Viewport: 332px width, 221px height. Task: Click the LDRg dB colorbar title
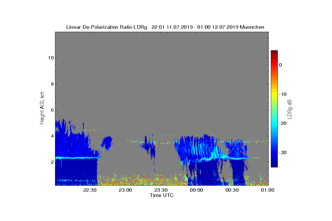click(x=289, y=109)
